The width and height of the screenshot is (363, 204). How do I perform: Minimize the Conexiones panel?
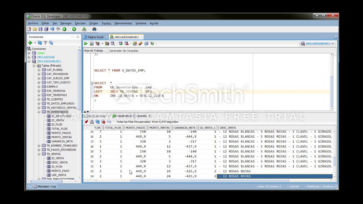(x=78, y=37)
